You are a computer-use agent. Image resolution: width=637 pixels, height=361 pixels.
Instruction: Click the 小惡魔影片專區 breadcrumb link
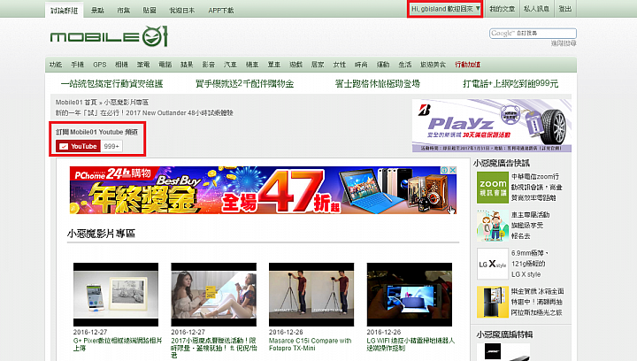(127, 103)
